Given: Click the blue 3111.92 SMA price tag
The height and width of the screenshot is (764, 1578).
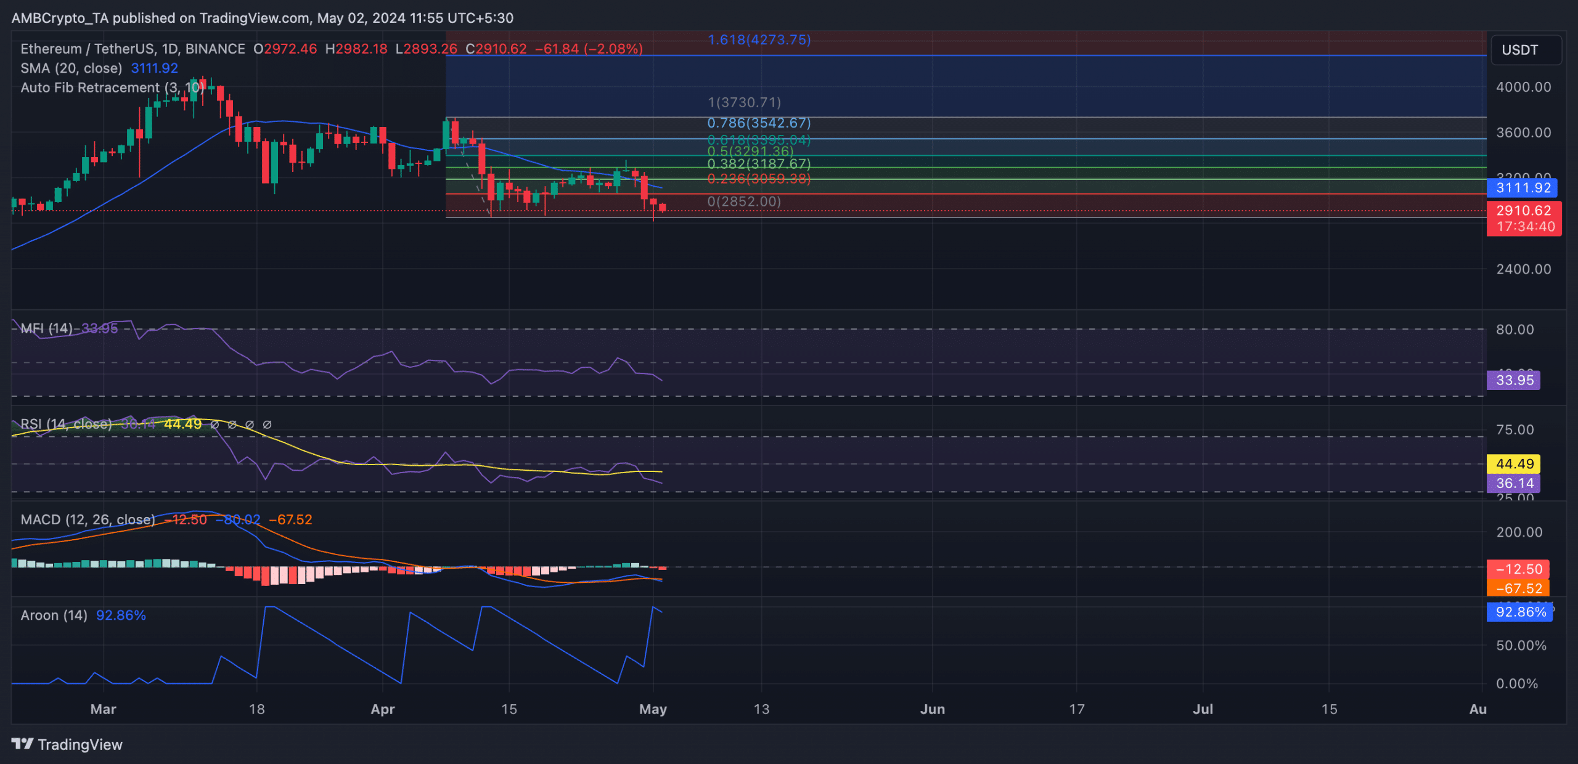Looking at the screenshot, I should coord(1522,187).
